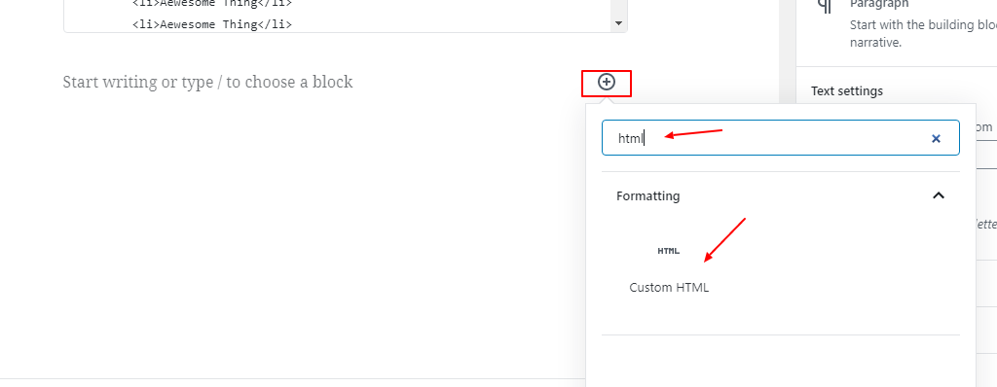Collapse the Formatting section chevron
Screen dimensions: 997x387
[x=938, y=195]
